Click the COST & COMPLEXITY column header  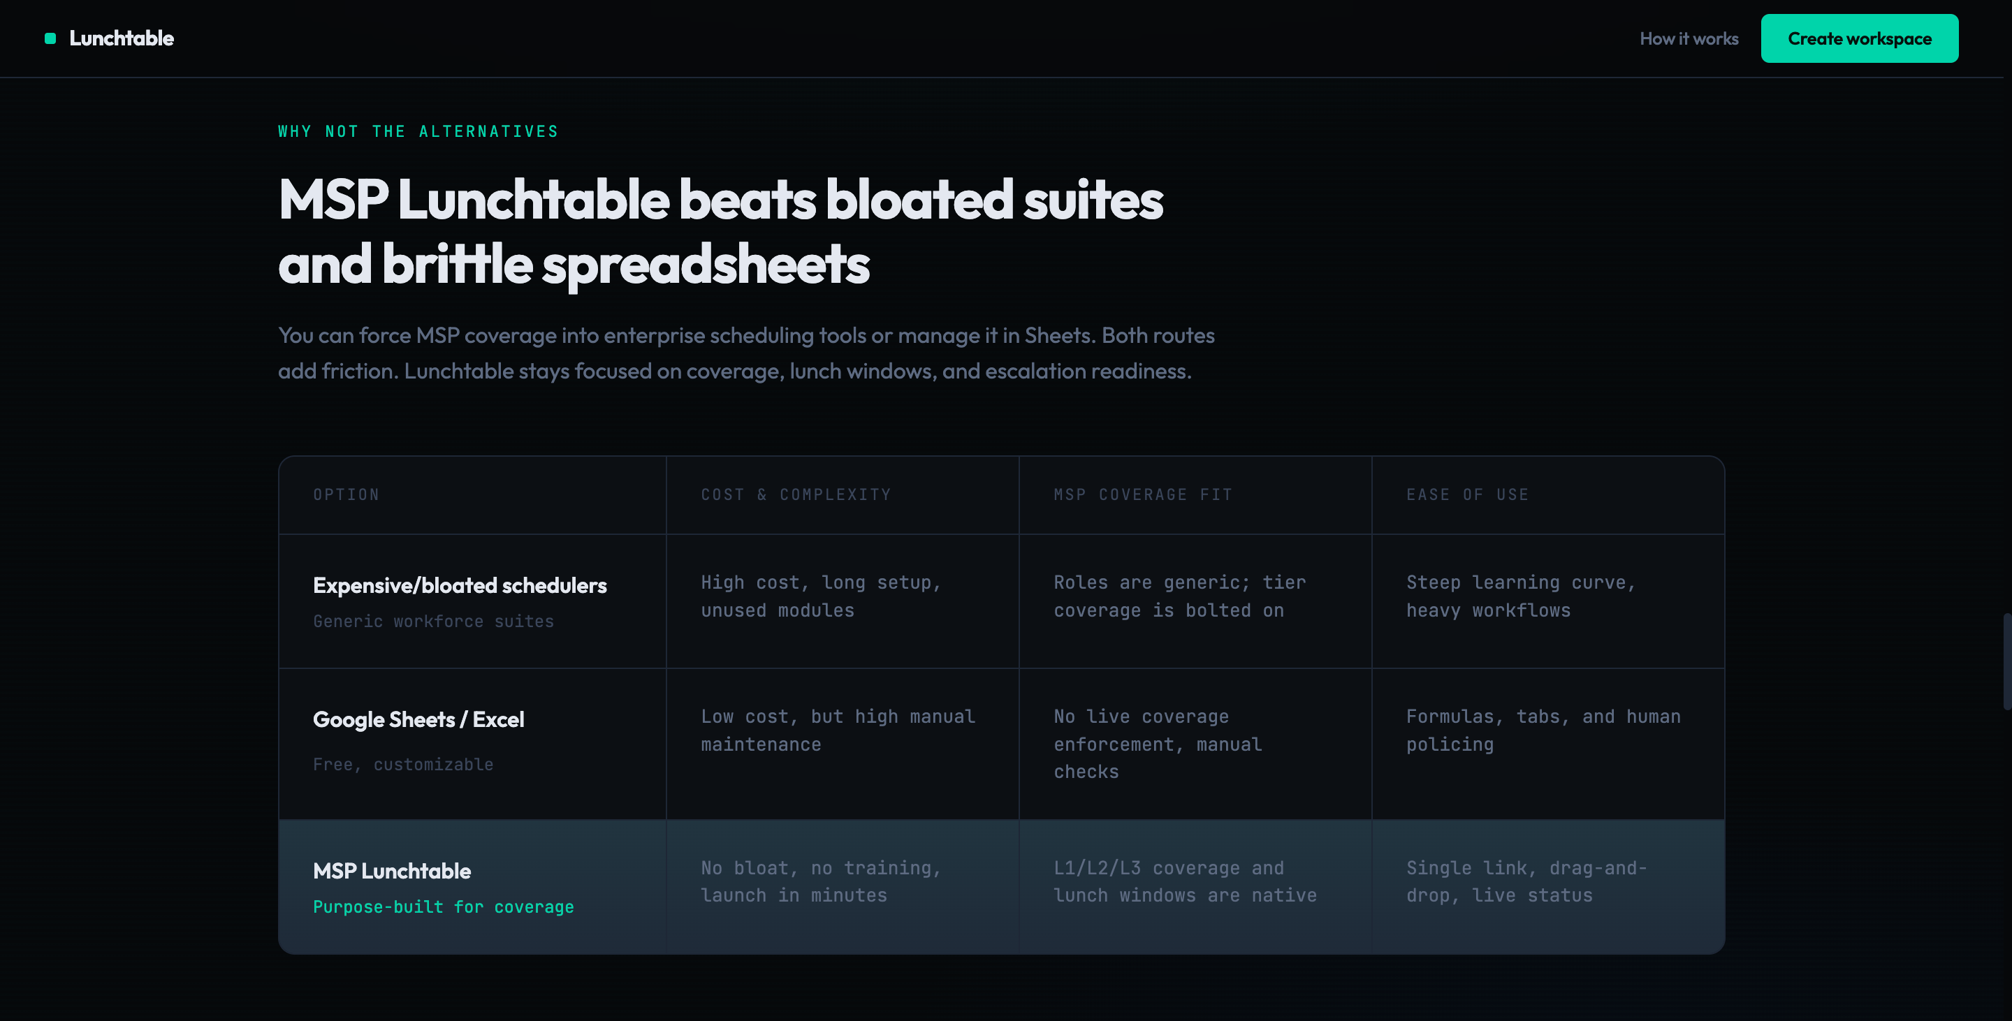pos(796,494)
